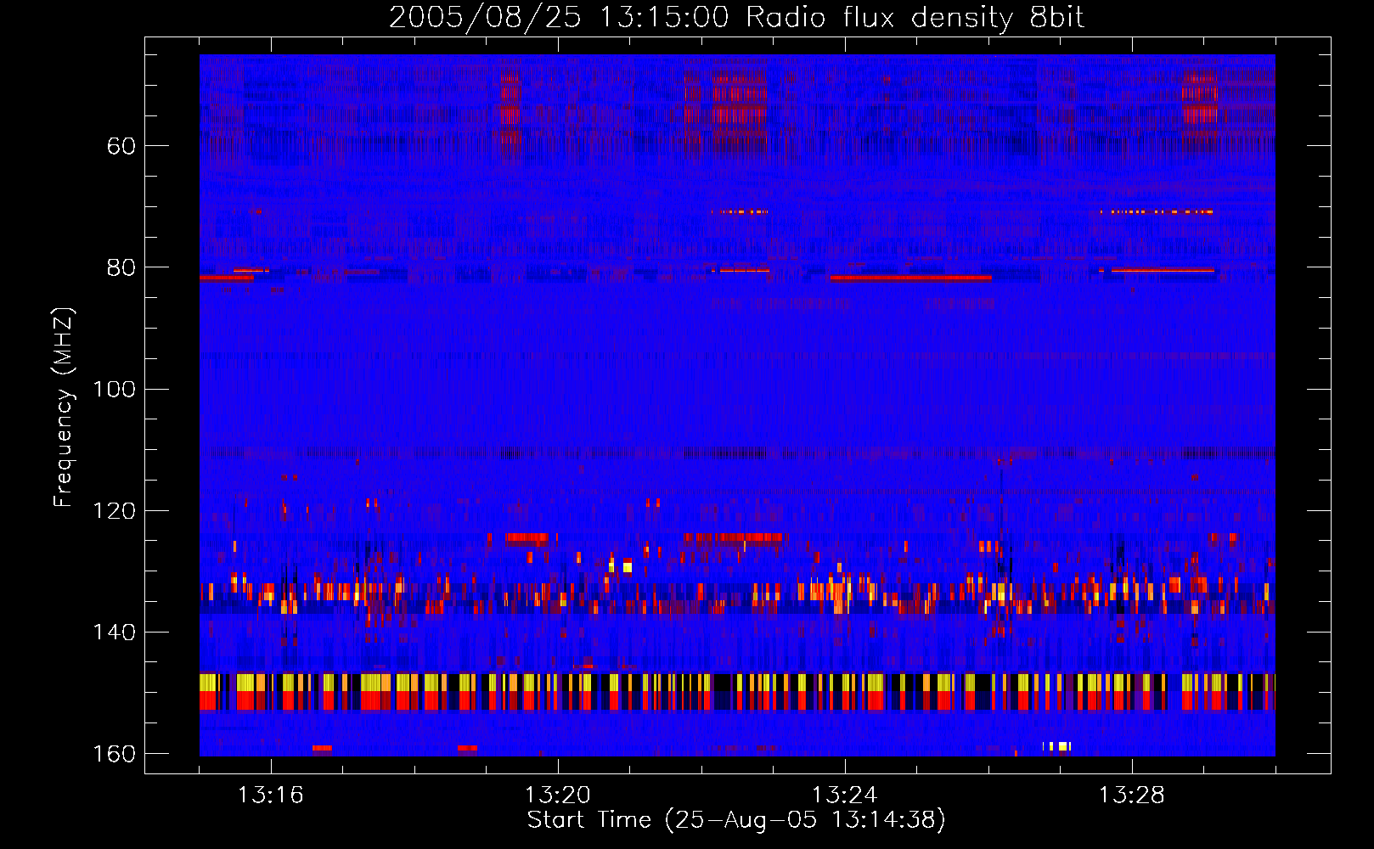Click the '13:20' time tick label
Image resolution: width=1374 pixels, height=849 pixels.
click(557, 796)
